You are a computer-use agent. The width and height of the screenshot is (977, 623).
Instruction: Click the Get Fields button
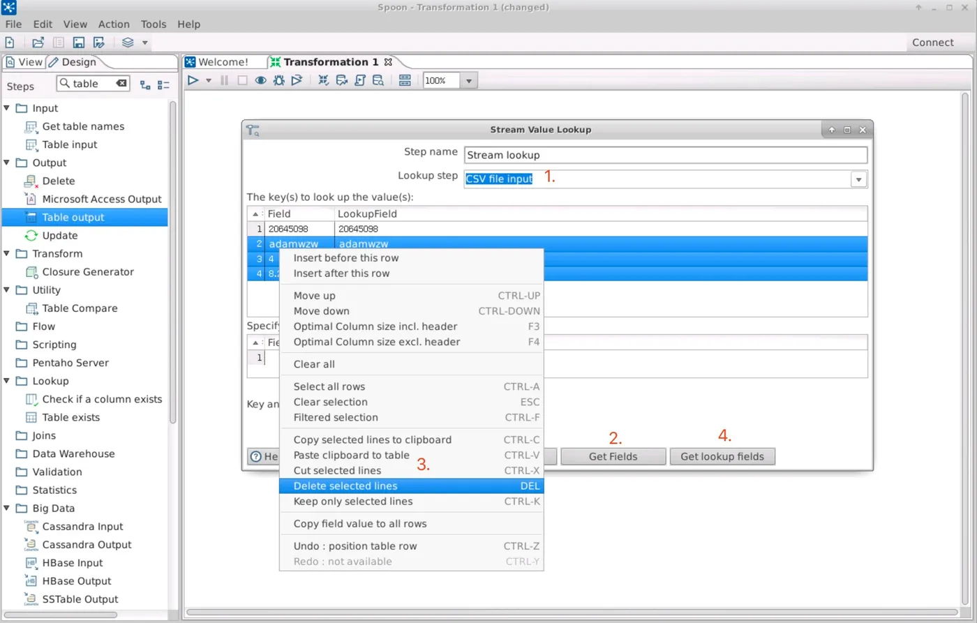click(x=613, y=457)
